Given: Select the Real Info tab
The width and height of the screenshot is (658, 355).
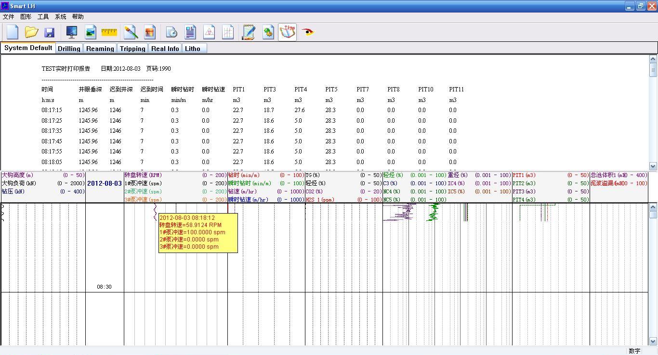Looking at the screenshot, I should (165, 49).
